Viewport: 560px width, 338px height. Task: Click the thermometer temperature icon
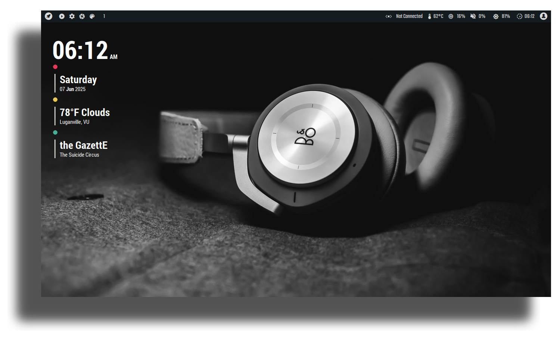point(429,16)
